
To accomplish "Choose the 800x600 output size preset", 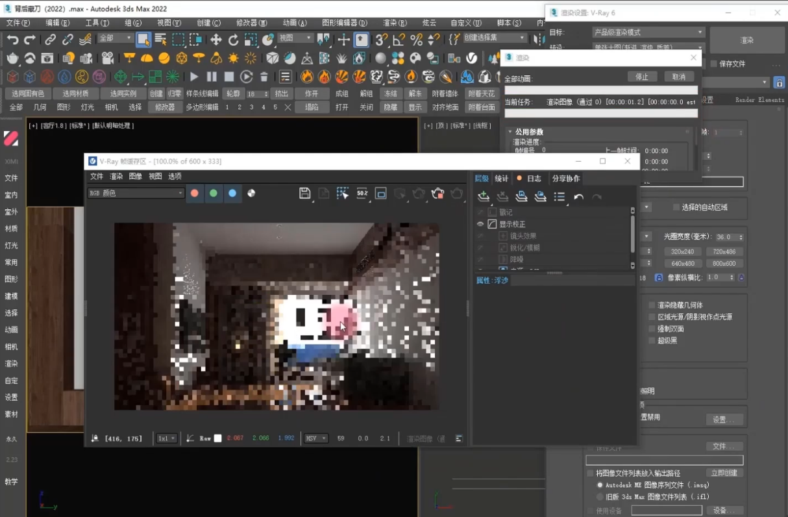I will tap(724, 264).
